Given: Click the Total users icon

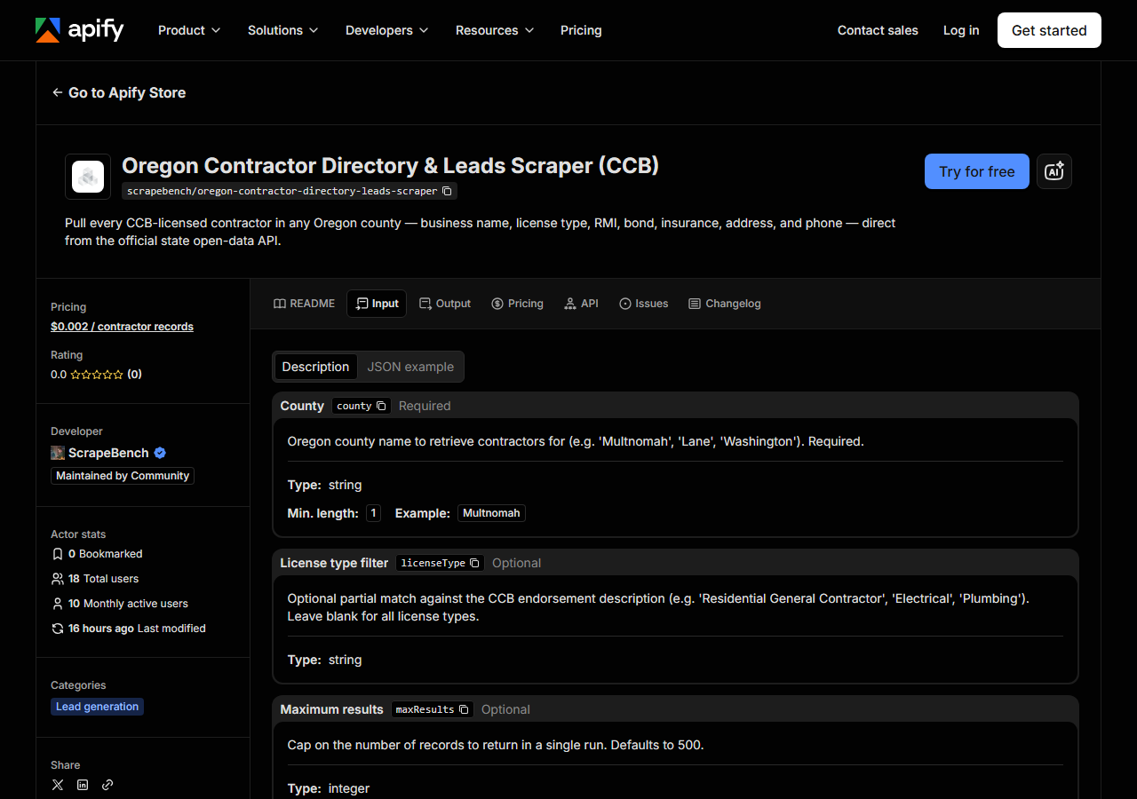Looking at the screenshot, I should click(58, 579).
